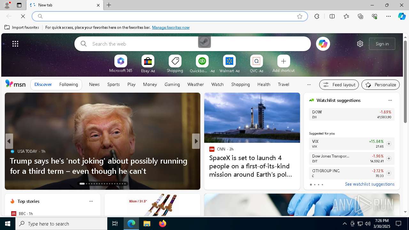Add VIX to watchlist plus
The image size is (409, 230).
[x=389, y=144]
